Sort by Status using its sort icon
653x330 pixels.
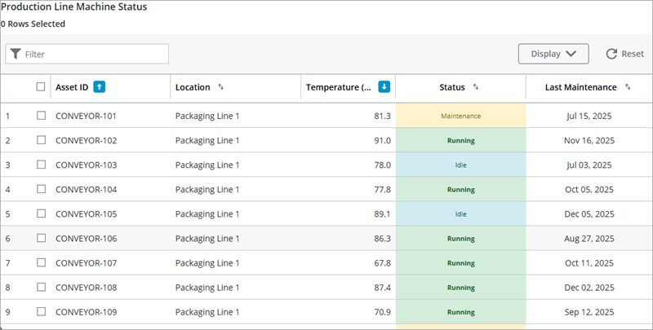click(476, 87)
